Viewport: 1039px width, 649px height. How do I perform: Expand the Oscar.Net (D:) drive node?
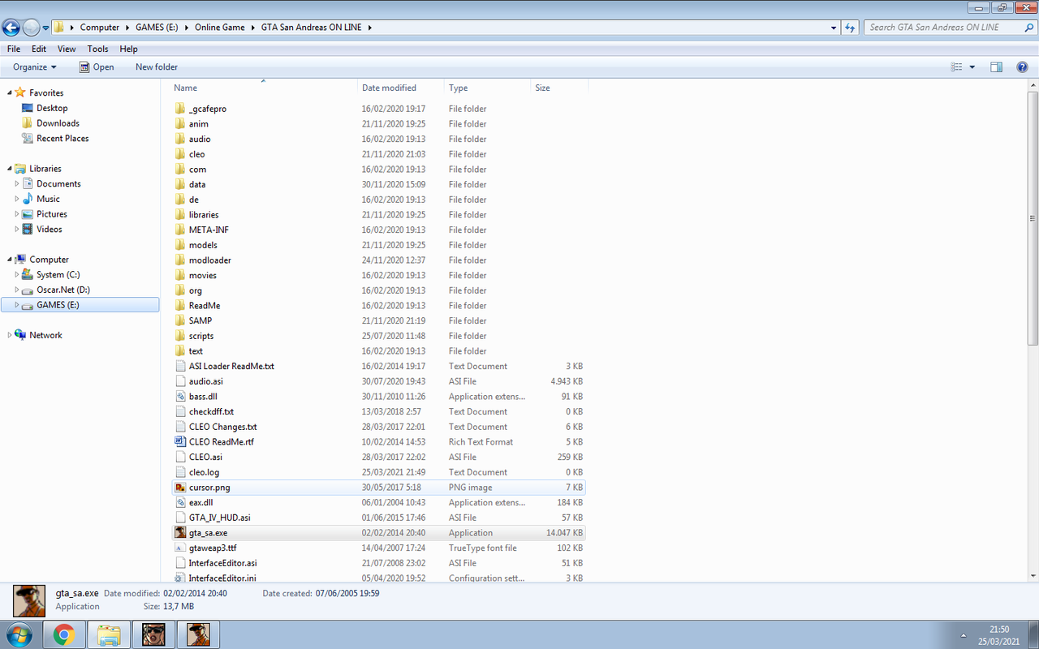(17, 290)
